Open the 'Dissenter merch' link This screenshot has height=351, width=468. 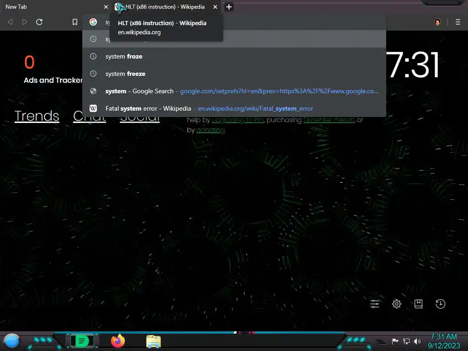click(329, 120)
